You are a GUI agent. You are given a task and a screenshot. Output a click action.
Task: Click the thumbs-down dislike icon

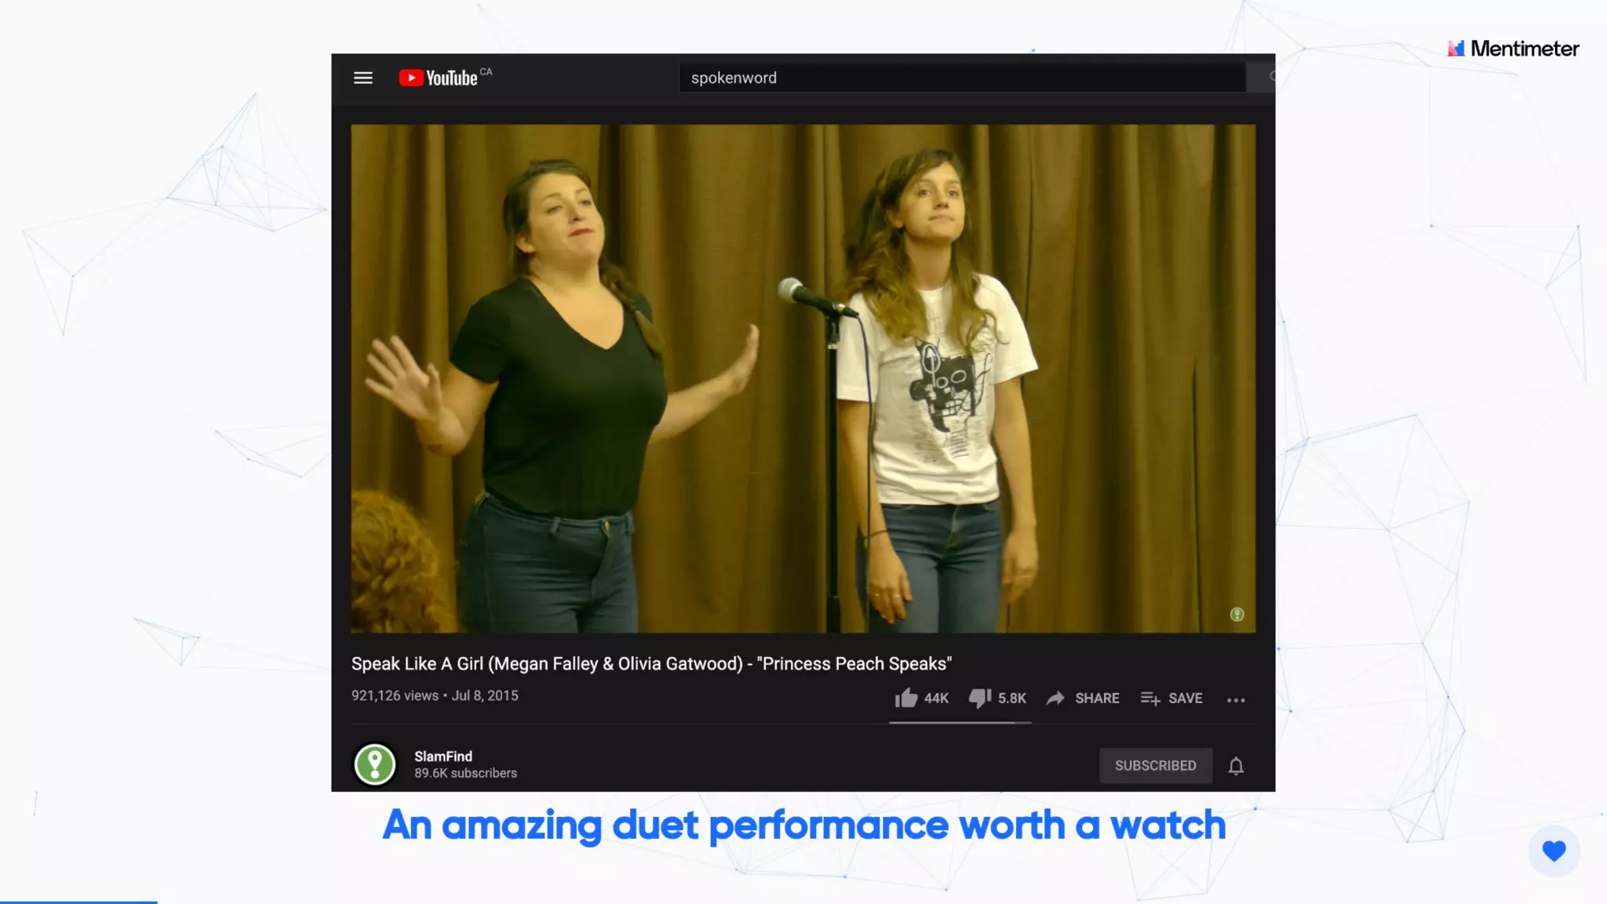(979, 698)
